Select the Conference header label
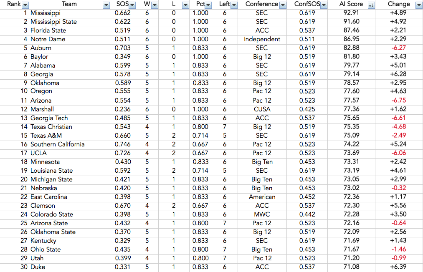This screenshot has height=272, width=423. (x=261, y=4)
